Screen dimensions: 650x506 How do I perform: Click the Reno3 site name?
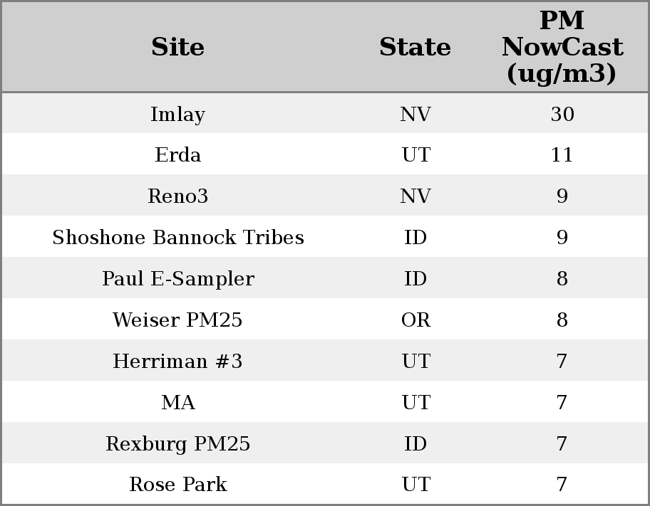pos(178,196)
